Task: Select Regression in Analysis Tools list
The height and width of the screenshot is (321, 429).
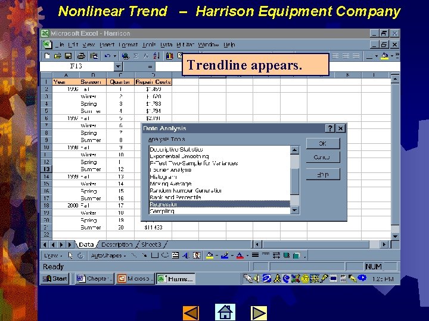Action: coord(219,204)
